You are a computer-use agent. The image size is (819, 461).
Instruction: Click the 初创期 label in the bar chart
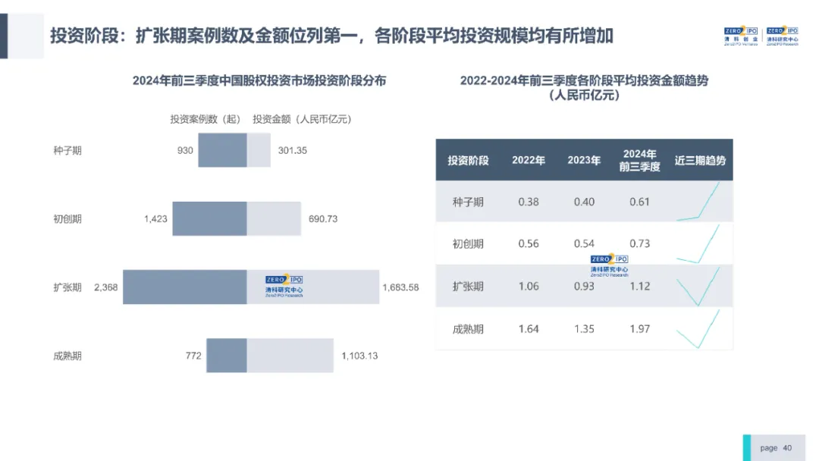[x=67, y=219]
